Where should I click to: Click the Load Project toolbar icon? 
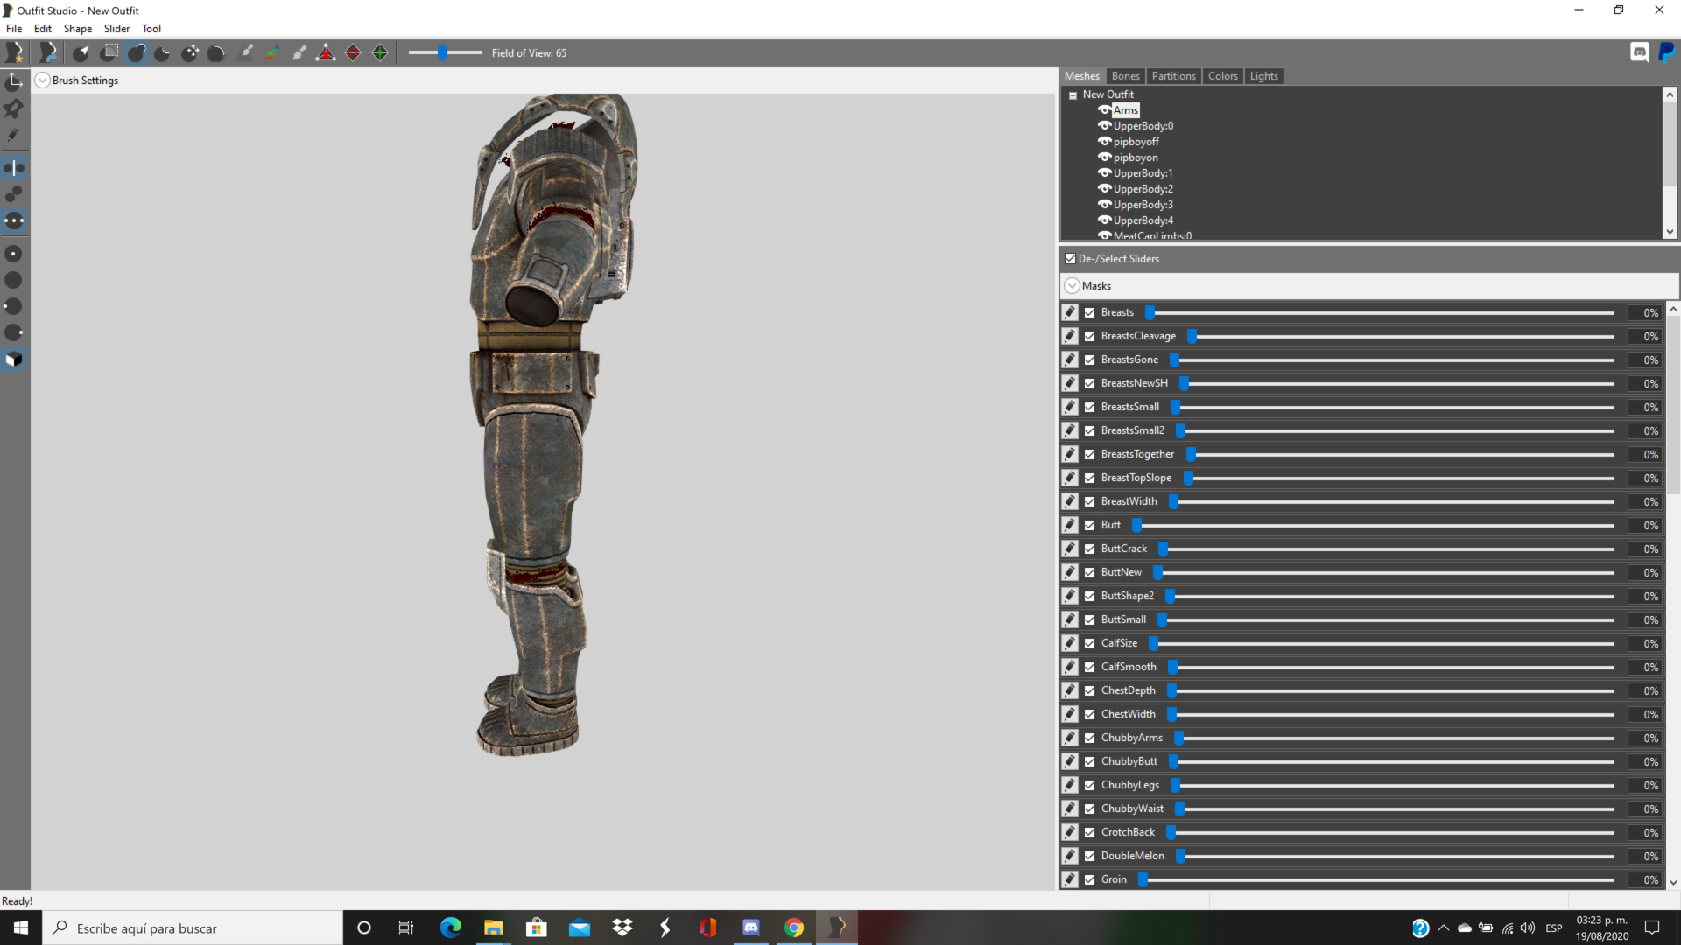click(48, 53)
